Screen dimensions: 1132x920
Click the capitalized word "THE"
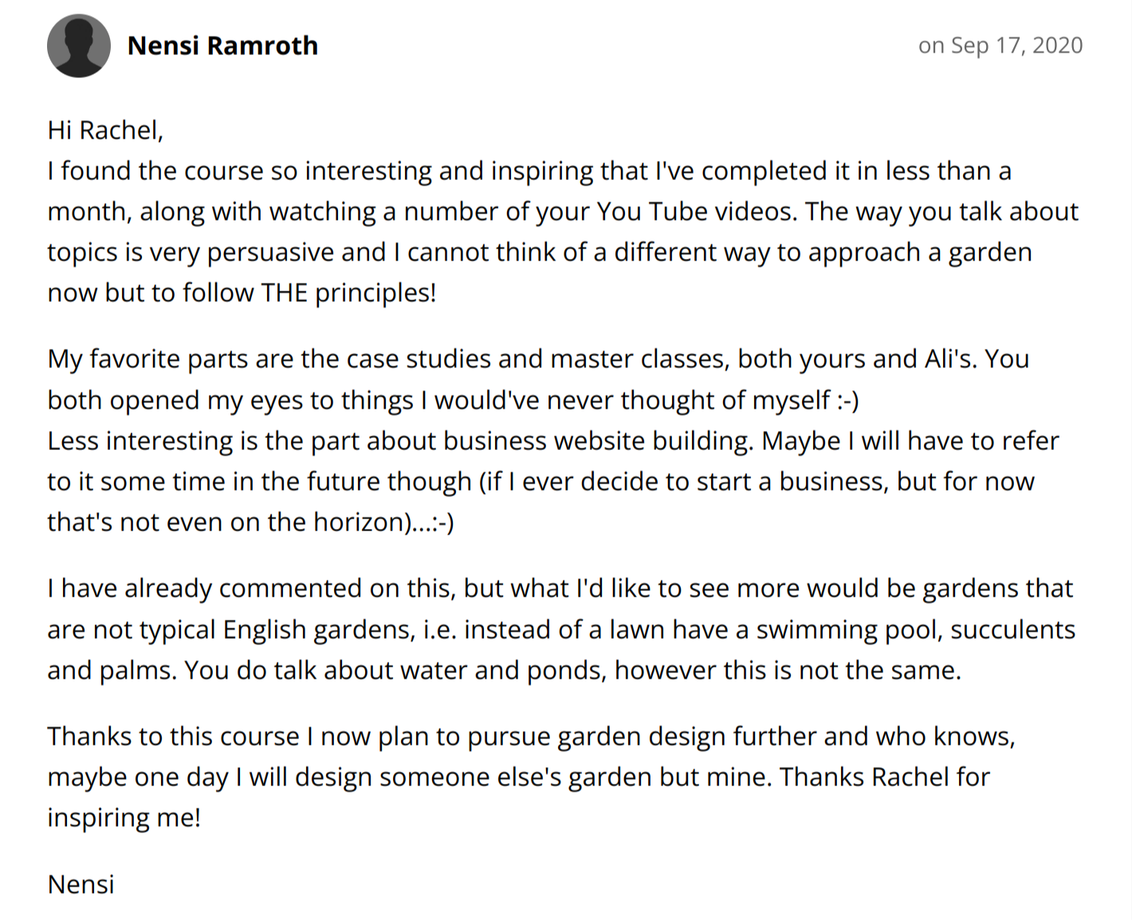click(284, 293)
